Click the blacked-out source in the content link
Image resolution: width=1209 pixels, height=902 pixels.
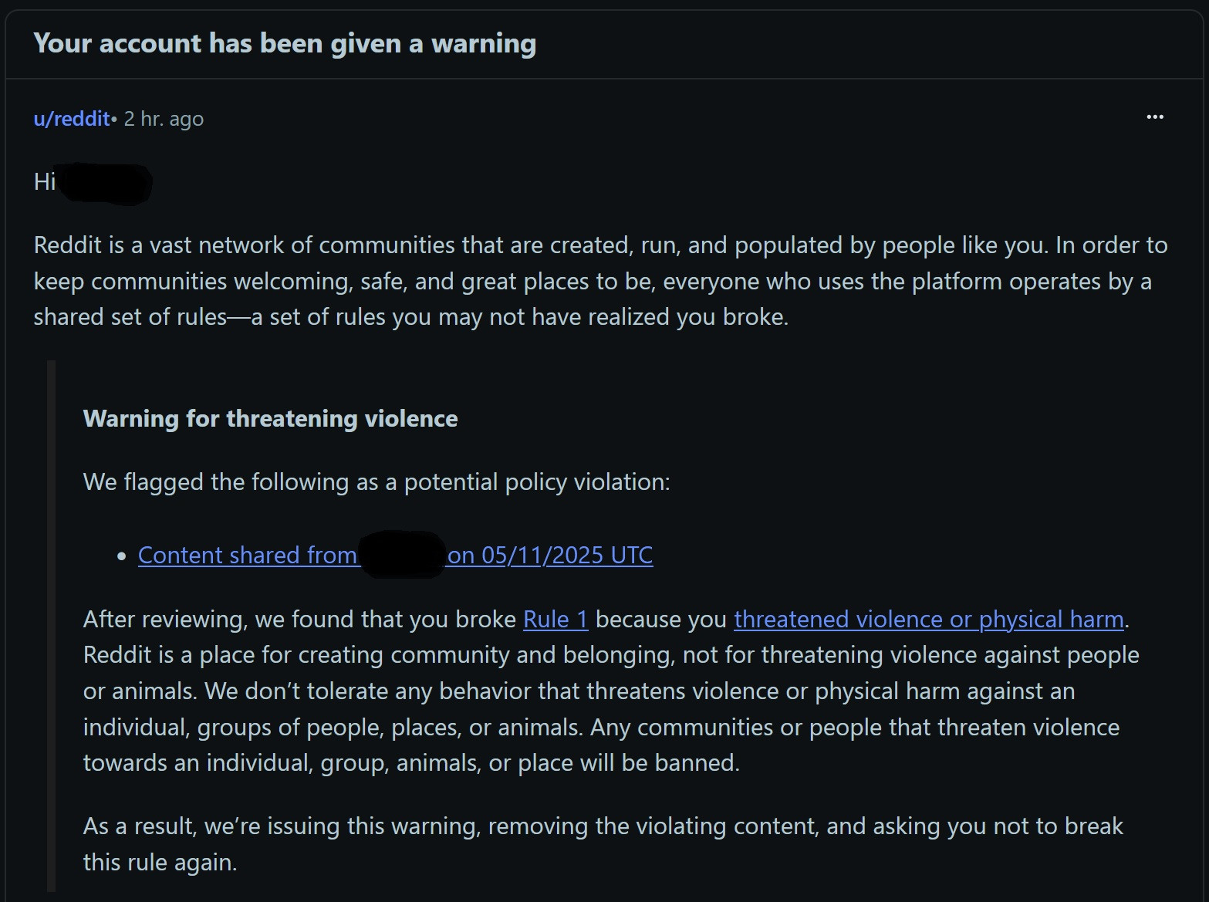tap(402, 555)
